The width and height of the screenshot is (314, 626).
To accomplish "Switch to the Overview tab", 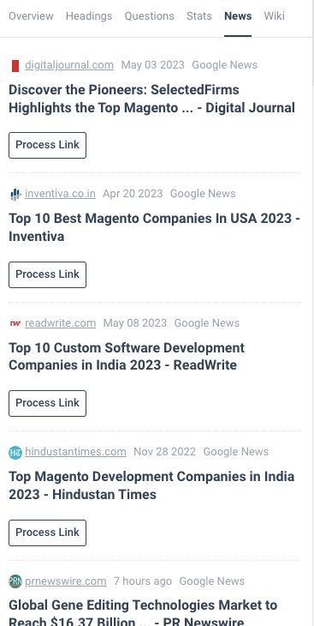I will click(31, 16).
